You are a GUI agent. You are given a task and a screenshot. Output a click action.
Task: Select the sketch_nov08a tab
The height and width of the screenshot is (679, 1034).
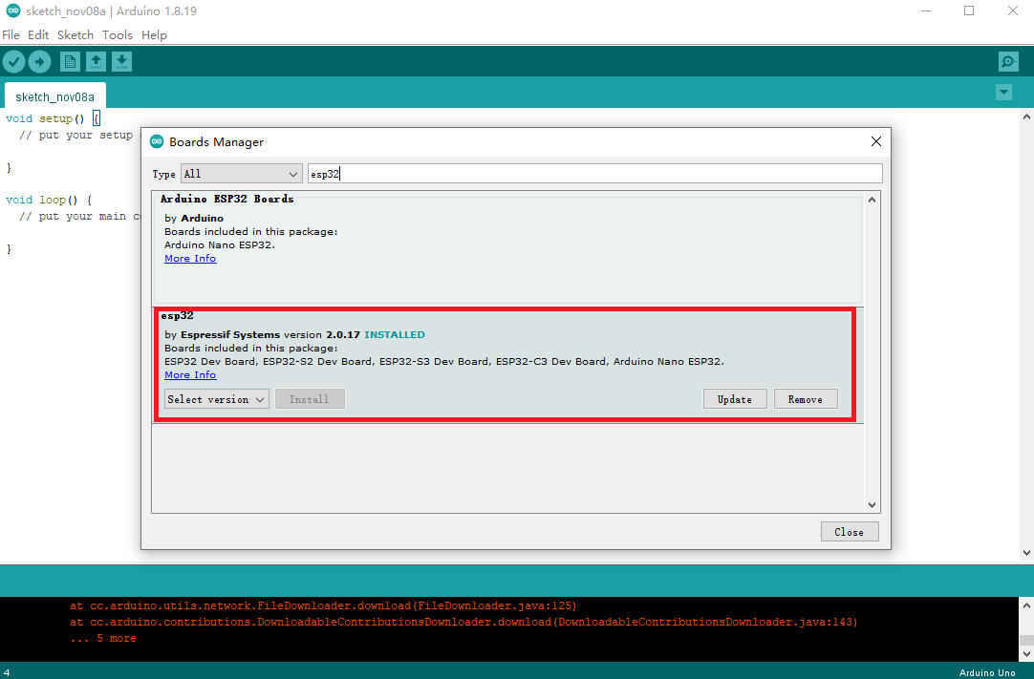pos(54,96)
